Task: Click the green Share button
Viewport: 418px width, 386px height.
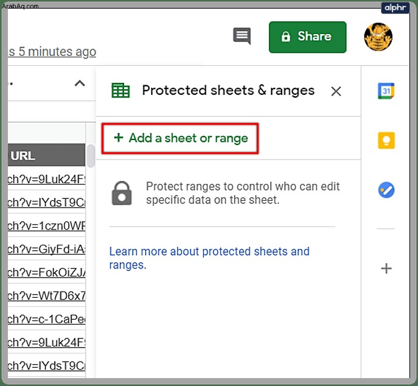Action: pyautogui.click(x=308, y=37)
